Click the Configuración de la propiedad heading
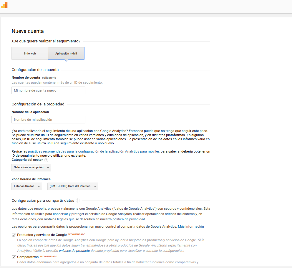The height and width of the screenshot is (268, 292). 38,104
